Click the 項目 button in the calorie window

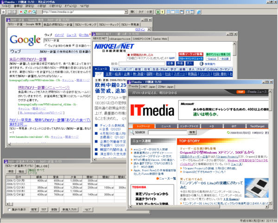coord(11,171)
